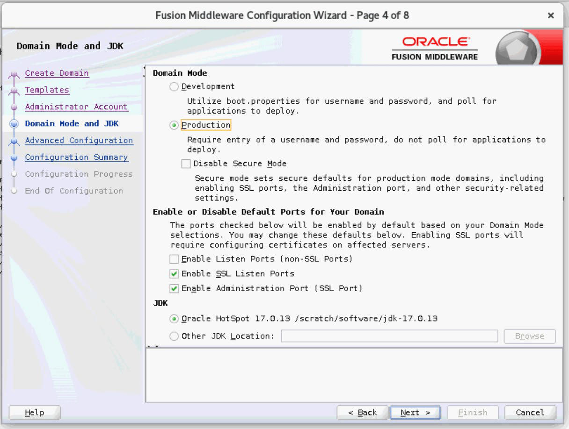Screen dimensions: 569x429
Task: Click the ORACLE FUSION MIDDLEWARE logo text
Action: (x=434, y=49)
